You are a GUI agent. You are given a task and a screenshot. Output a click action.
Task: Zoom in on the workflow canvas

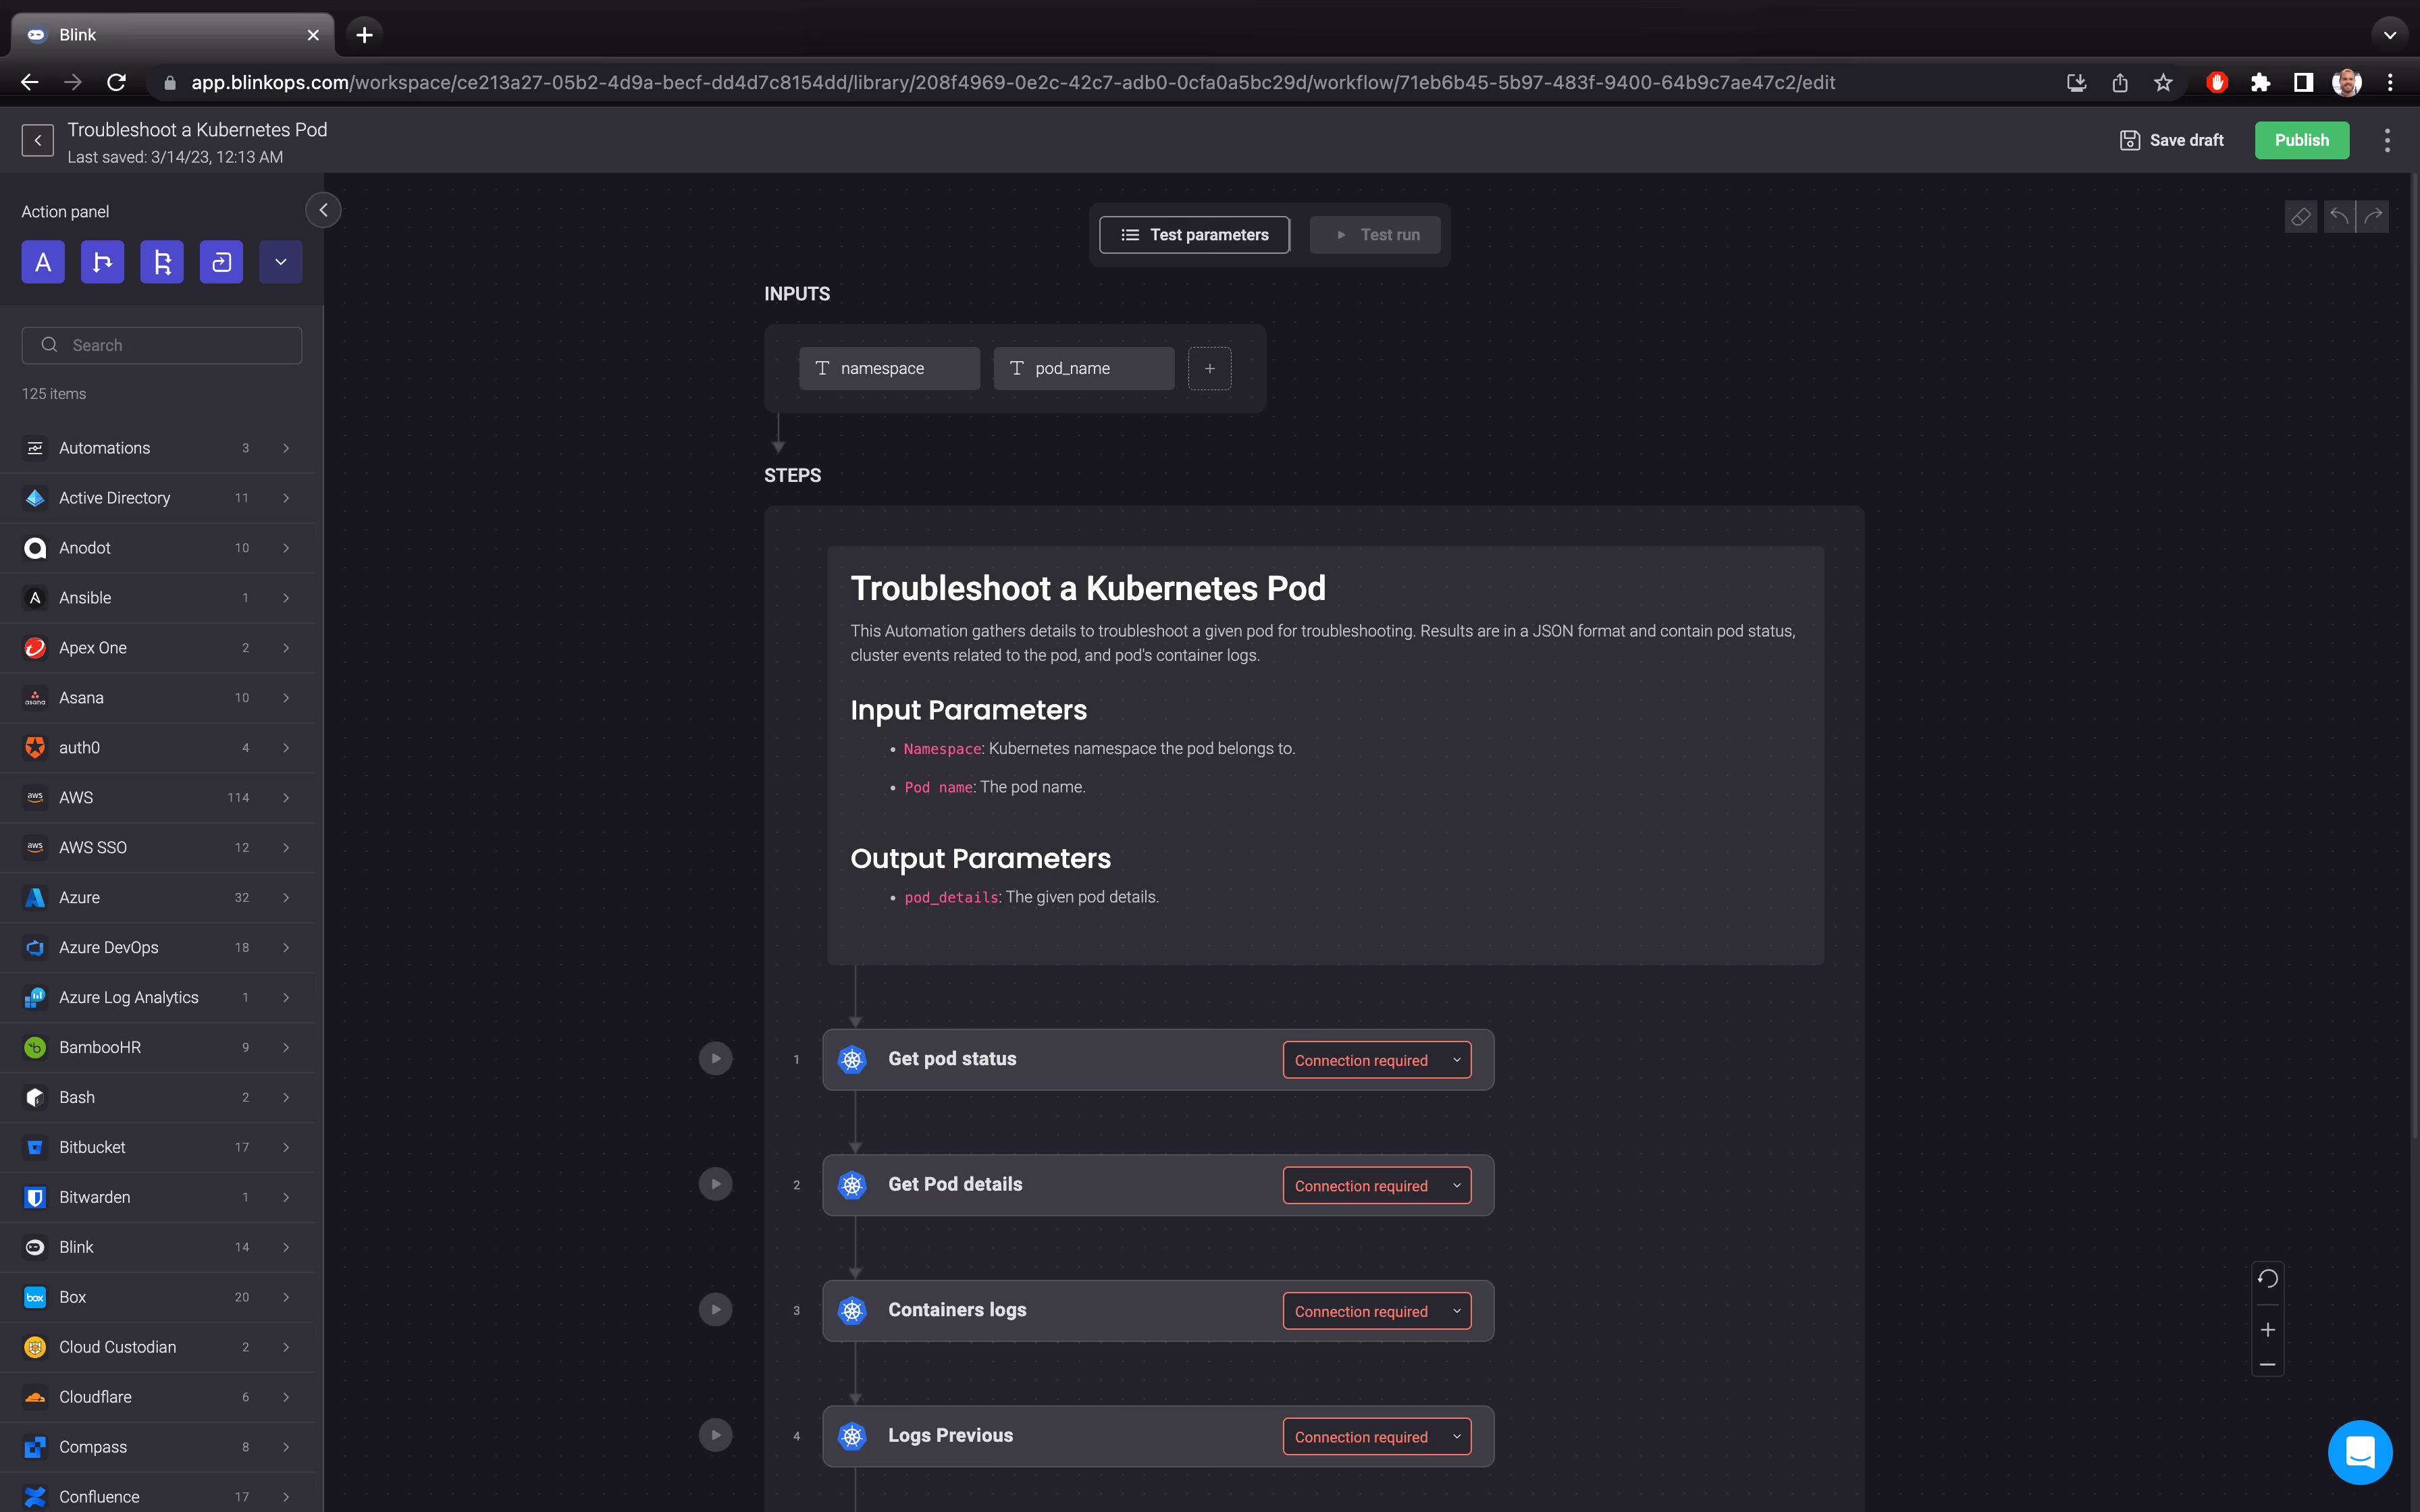tap(2267, 1330)
